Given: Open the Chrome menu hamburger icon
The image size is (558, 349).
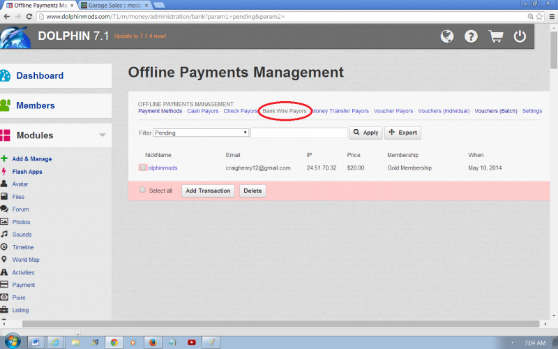Looking at the screenshot, I should 552,16.
